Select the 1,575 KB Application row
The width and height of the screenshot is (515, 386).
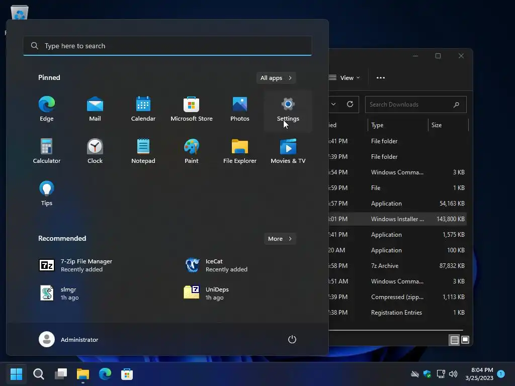pyautogui.click(x=397, y=235)
